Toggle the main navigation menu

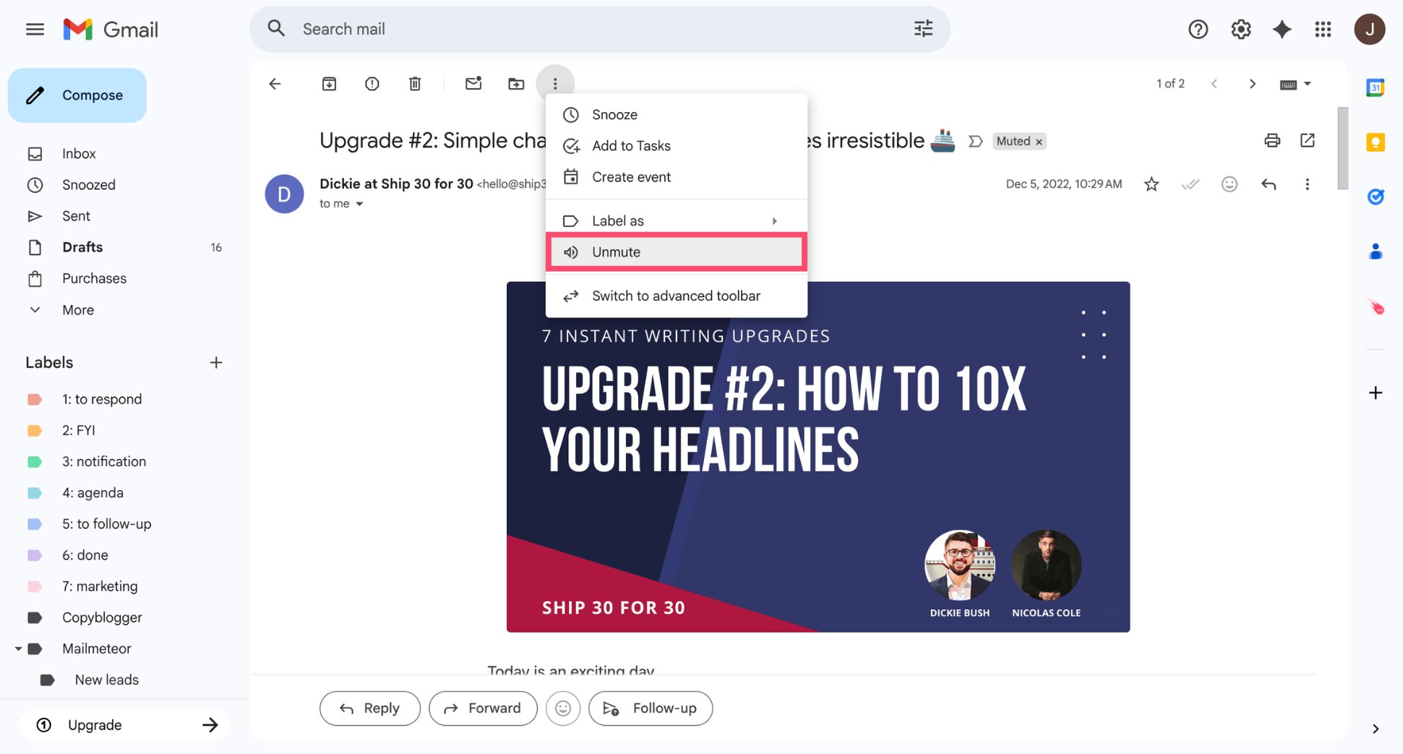click(34, 29)
